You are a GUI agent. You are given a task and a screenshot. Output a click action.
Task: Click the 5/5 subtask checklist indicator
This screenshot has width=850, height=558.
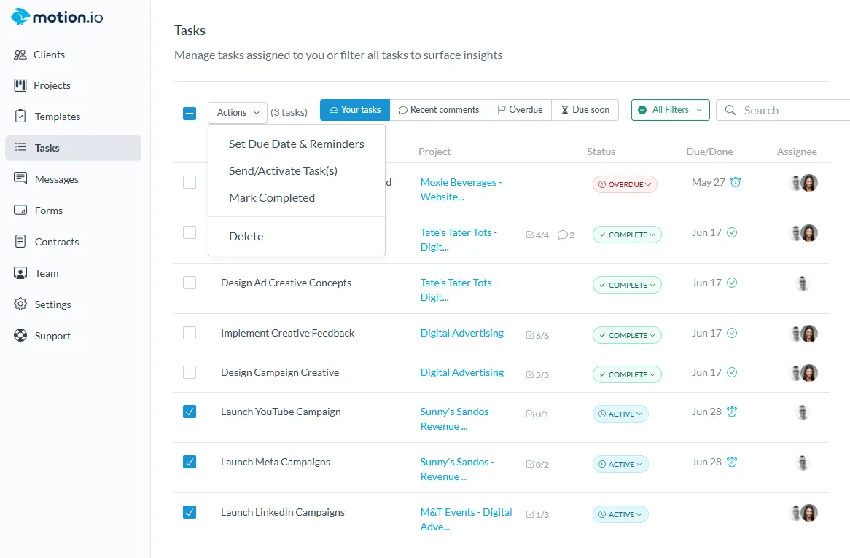tap(537, 374)
